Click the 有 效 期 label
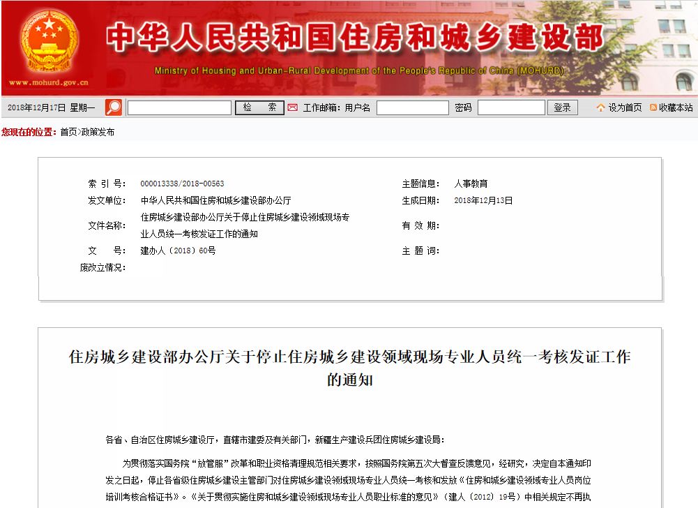 pyautogui.click(x=420, y=225)
